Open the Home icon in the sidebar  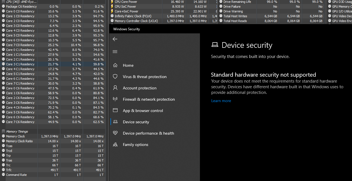(115, 65)
